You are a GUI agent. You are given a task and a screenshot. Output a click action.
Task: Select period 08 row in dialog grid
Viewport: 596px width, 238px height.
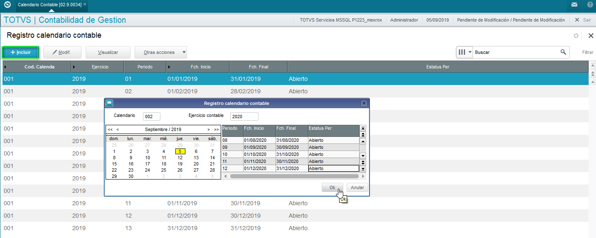pyautogui.click(x=290, y=140)
